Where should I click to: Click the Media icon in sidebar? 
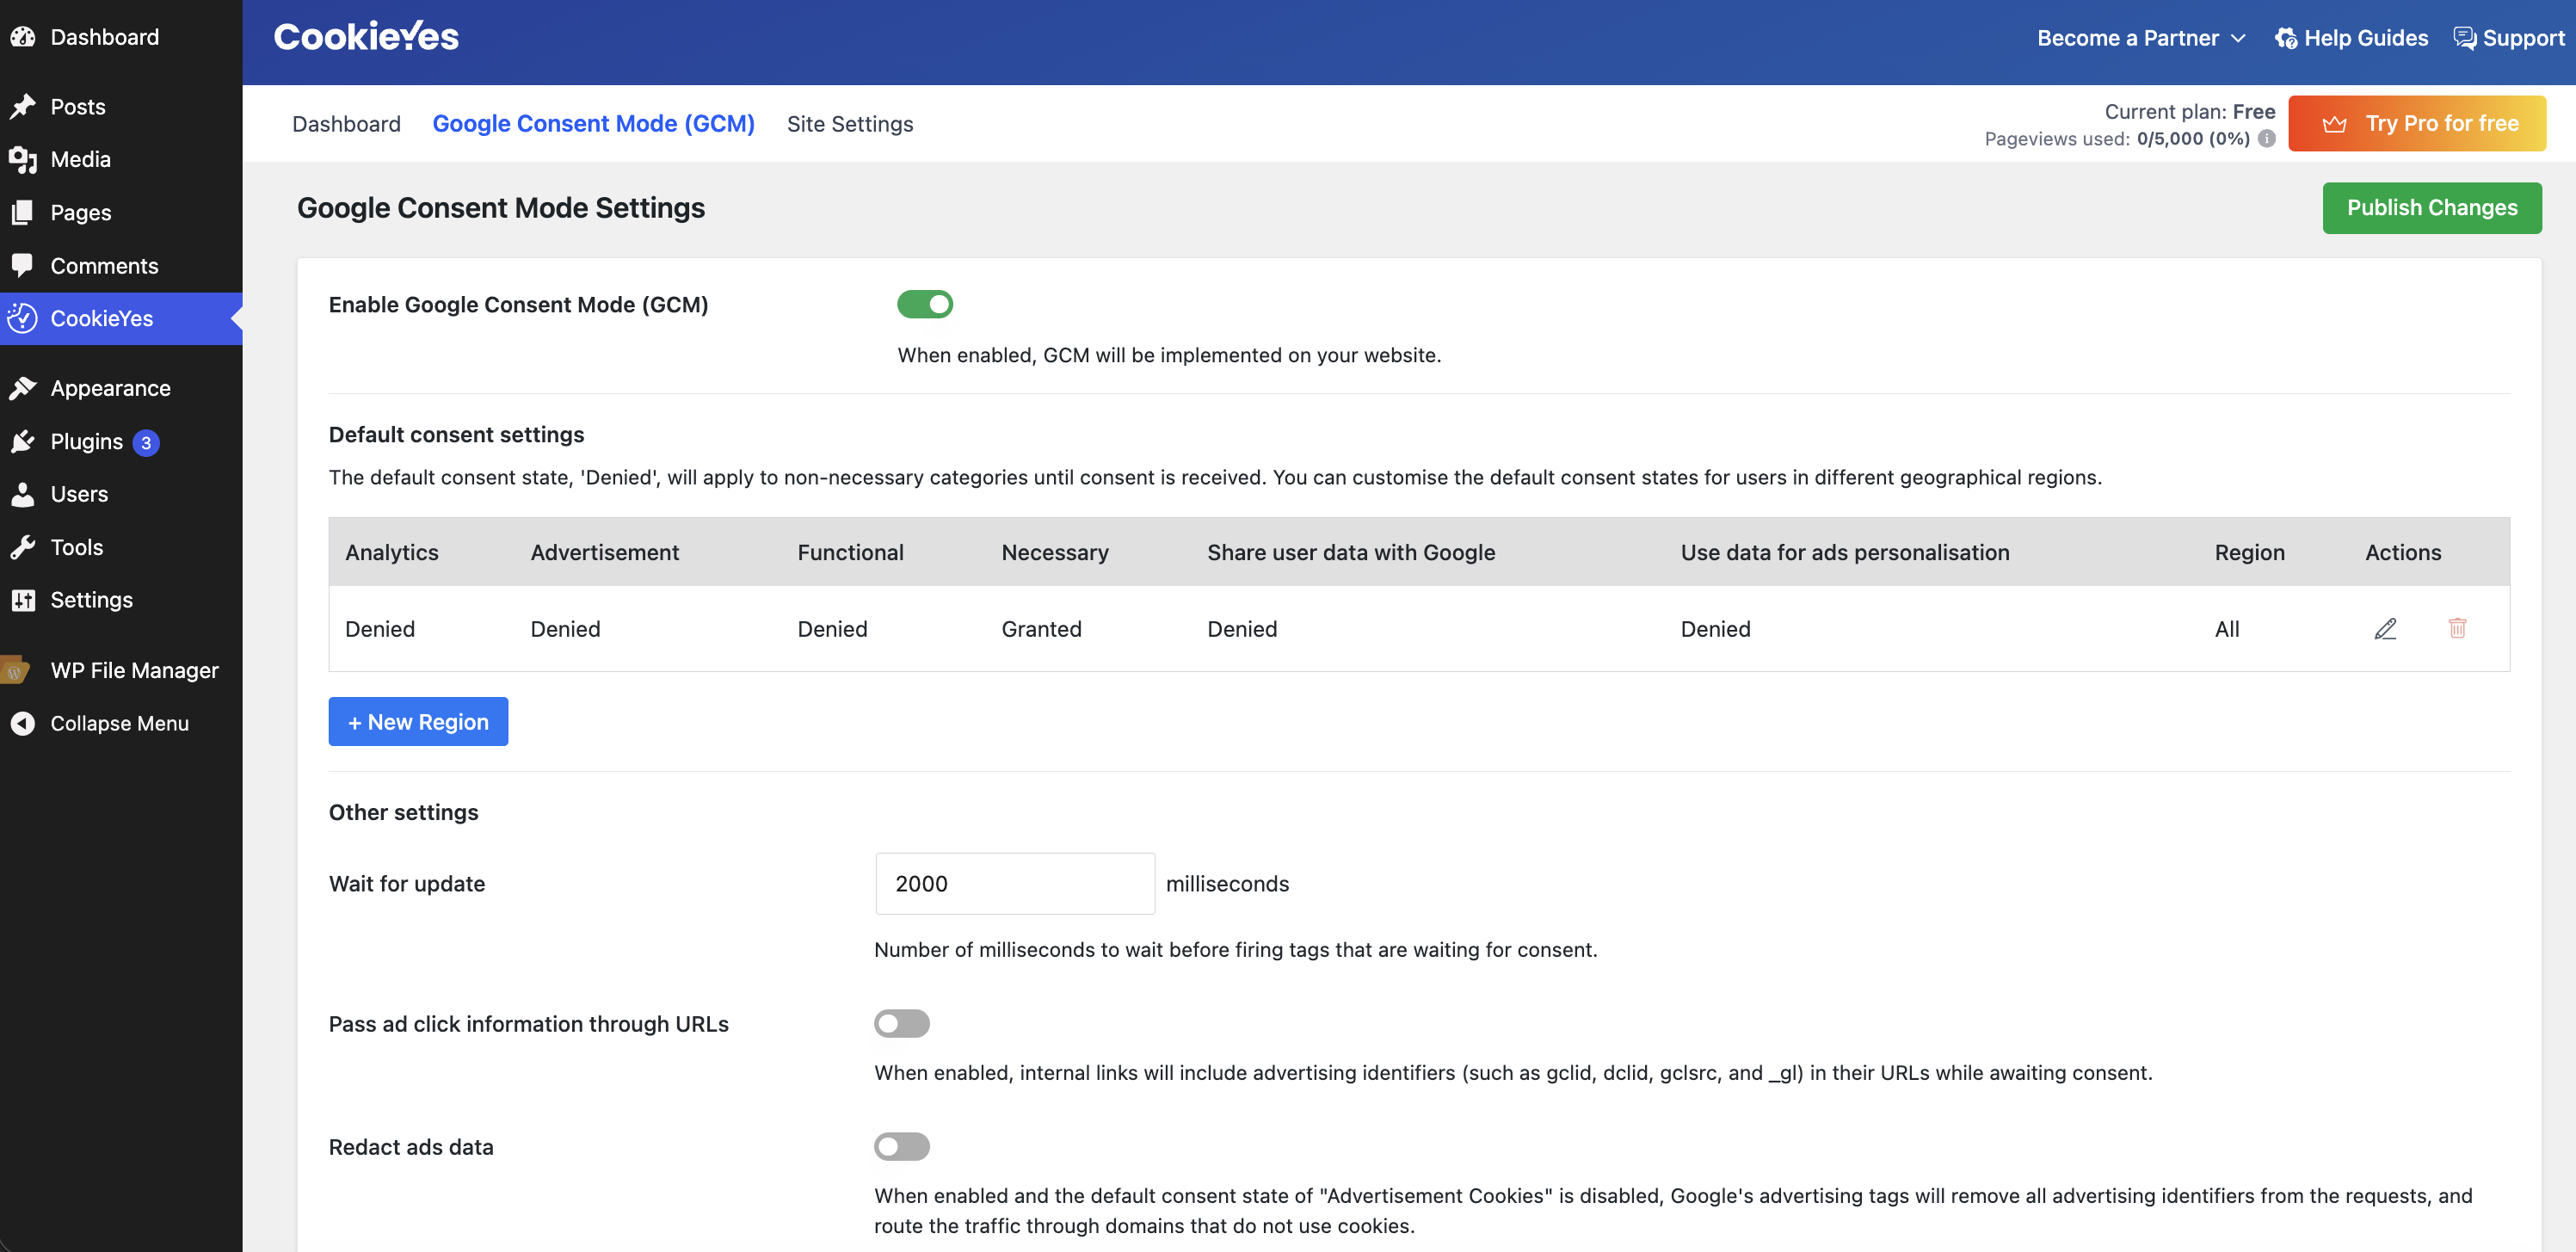tap(23, 159)
